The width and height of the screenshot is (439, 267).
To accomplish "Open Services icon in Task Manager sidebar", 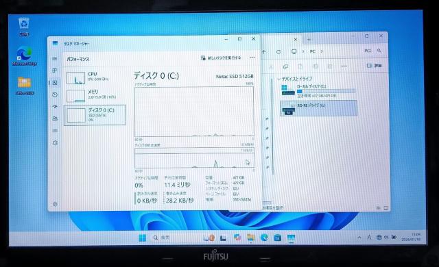I will tap(55, 142).
